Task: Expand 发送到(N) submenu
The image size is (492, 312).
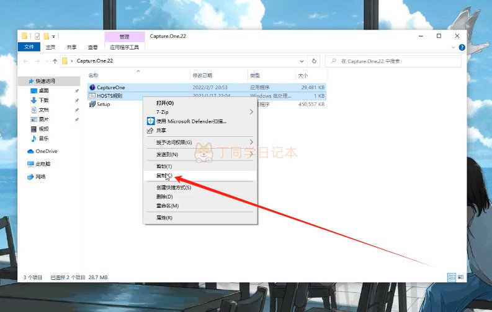Action: pos(251,154)
